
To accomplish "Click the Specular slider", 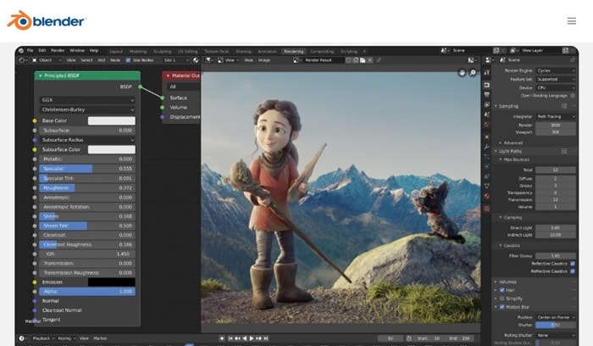I will tap(87, 169).
